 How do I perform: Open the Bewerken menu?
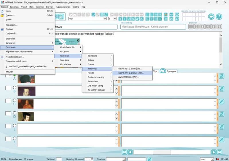(x=14, y=7)
